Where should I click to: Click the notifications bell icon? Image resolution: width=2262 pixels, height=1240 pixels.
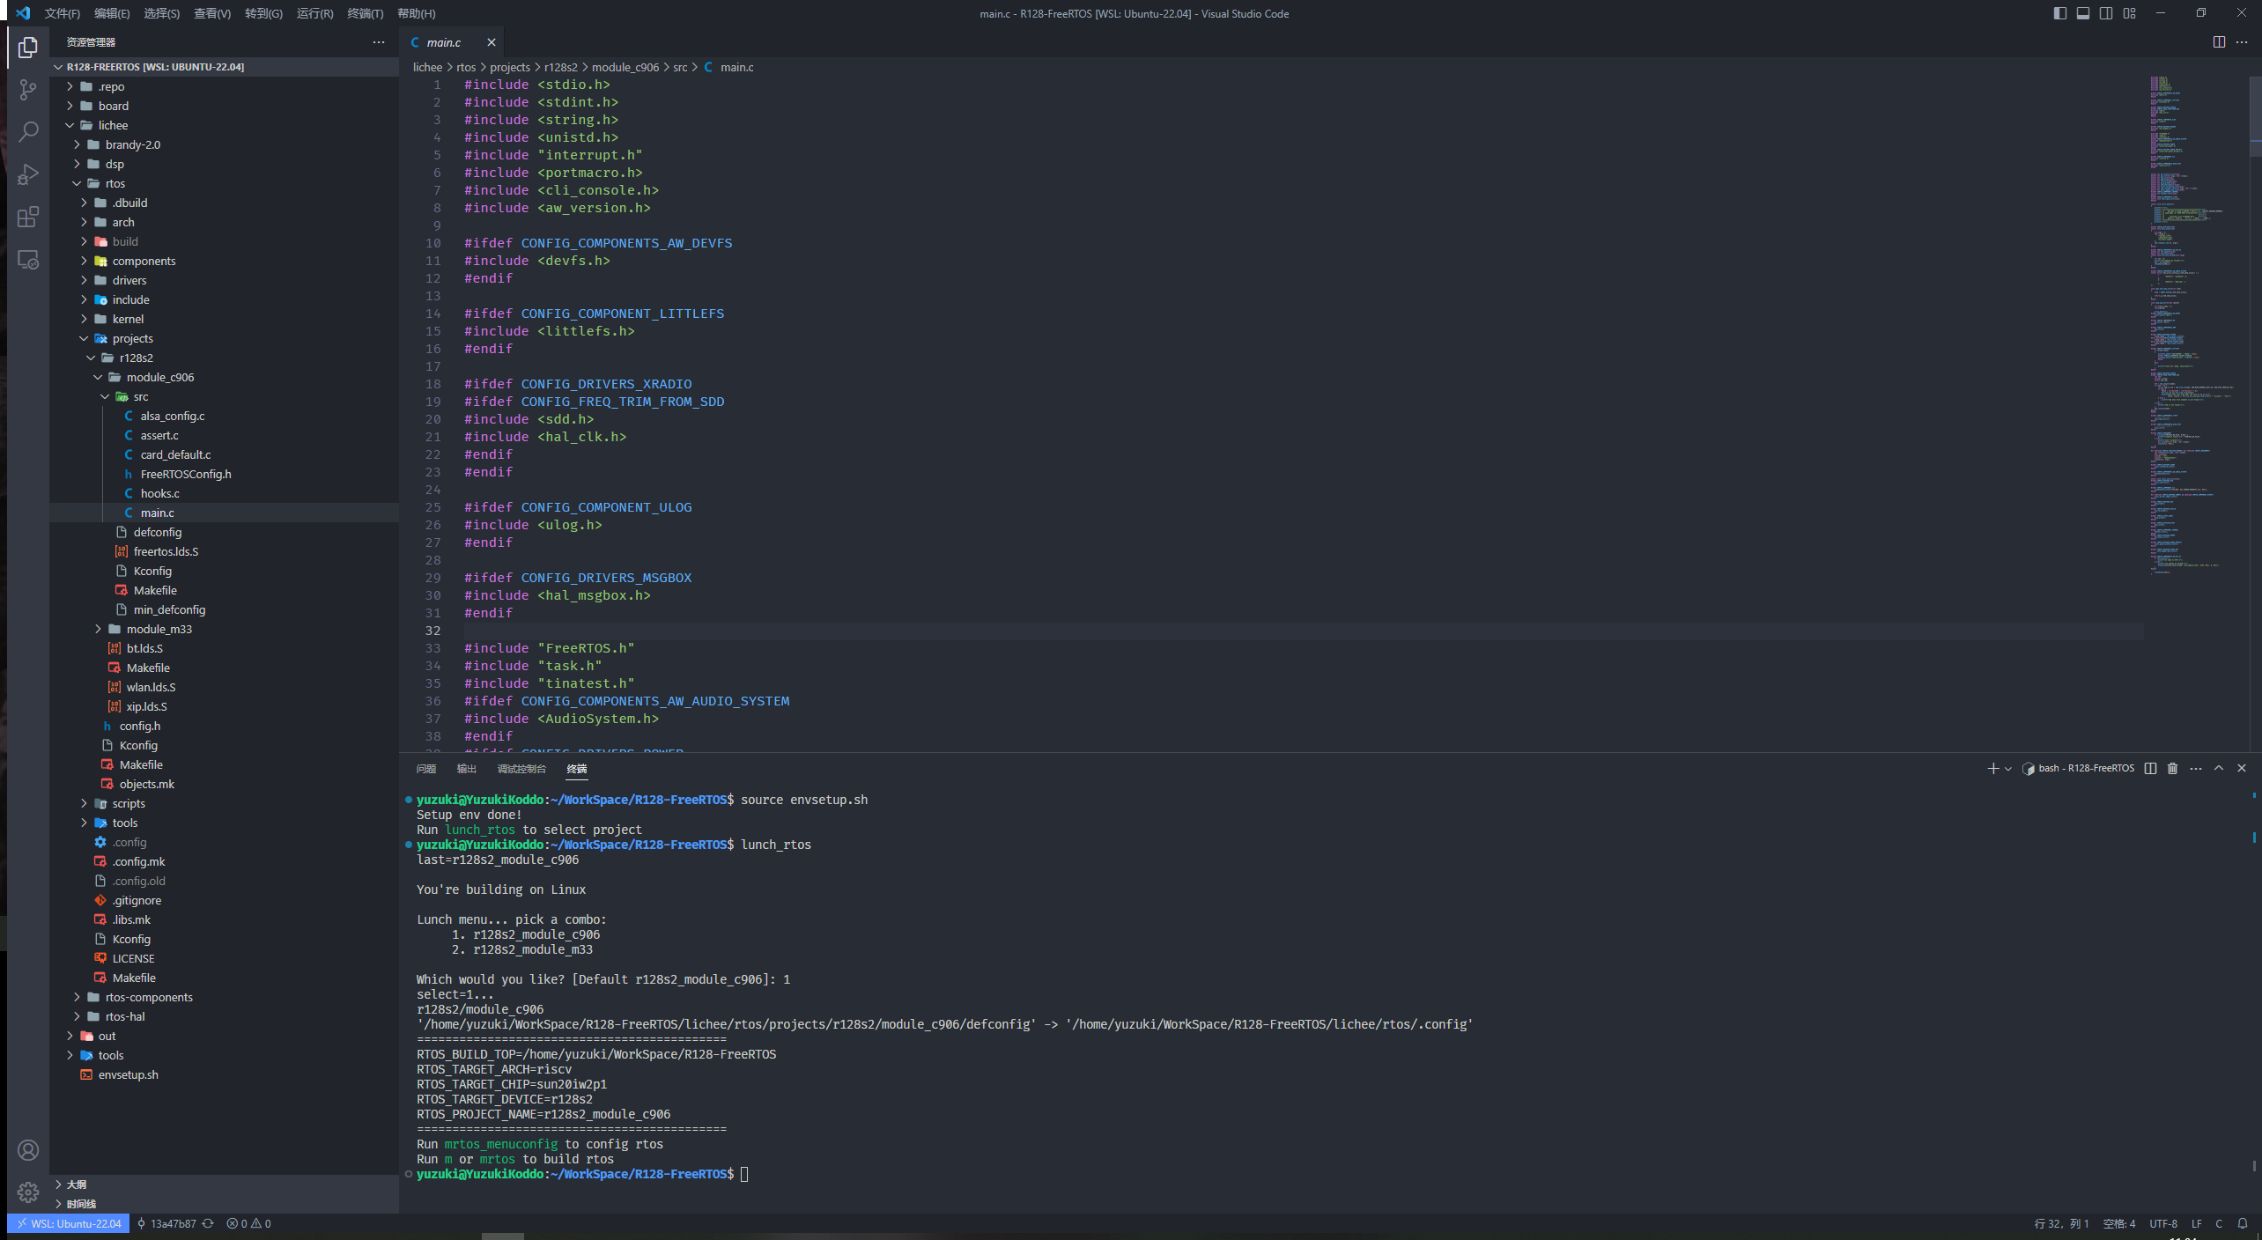[2242, 1223]
